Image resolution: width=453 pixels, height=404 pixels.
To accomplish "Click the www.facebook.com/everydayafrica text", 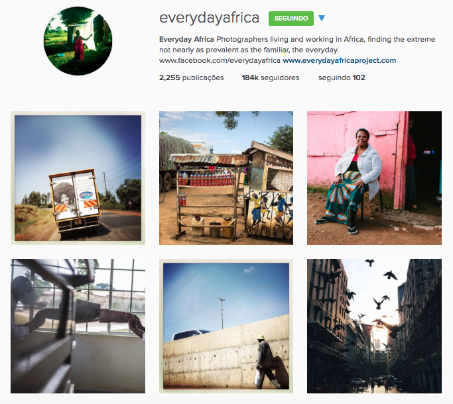I will 220,61.
